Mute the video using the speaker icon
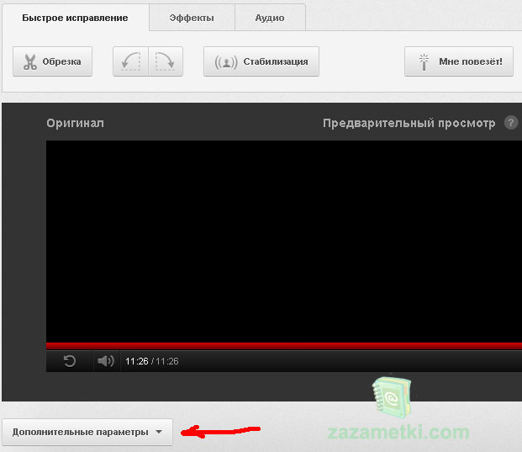The width and height of the screenshot is (522, 452). tap(106, 361)
